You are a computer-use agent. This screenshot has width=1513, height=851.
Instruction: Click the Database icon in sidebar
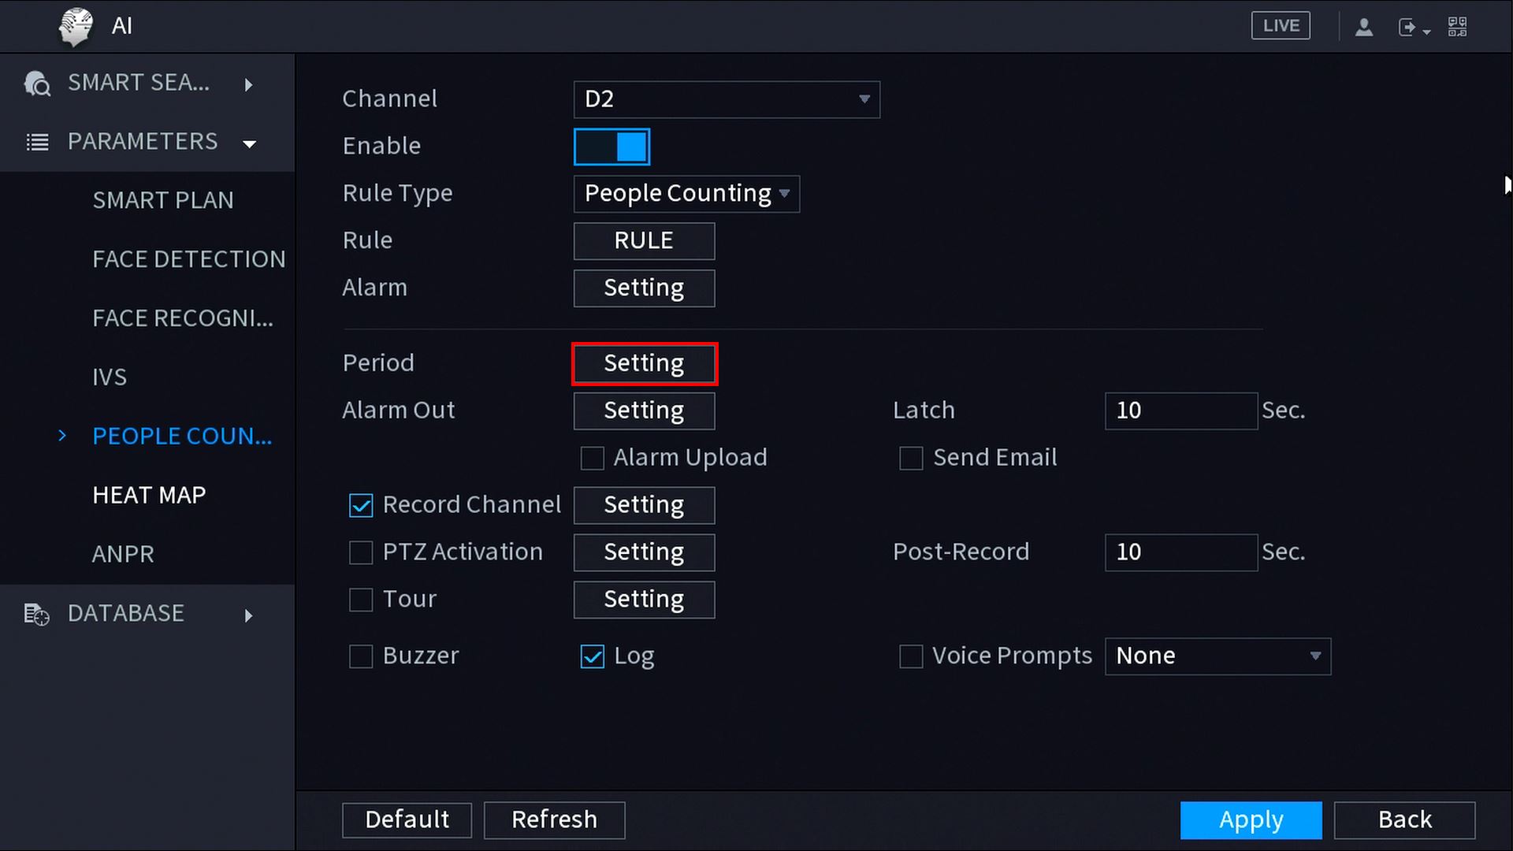(x=37, y=614)
